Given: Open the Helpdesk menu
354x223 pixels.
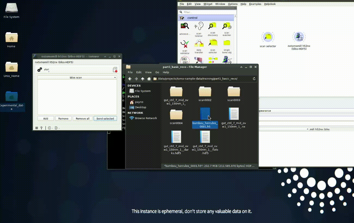Looking at the screenshot, I should tap(270, 4).
